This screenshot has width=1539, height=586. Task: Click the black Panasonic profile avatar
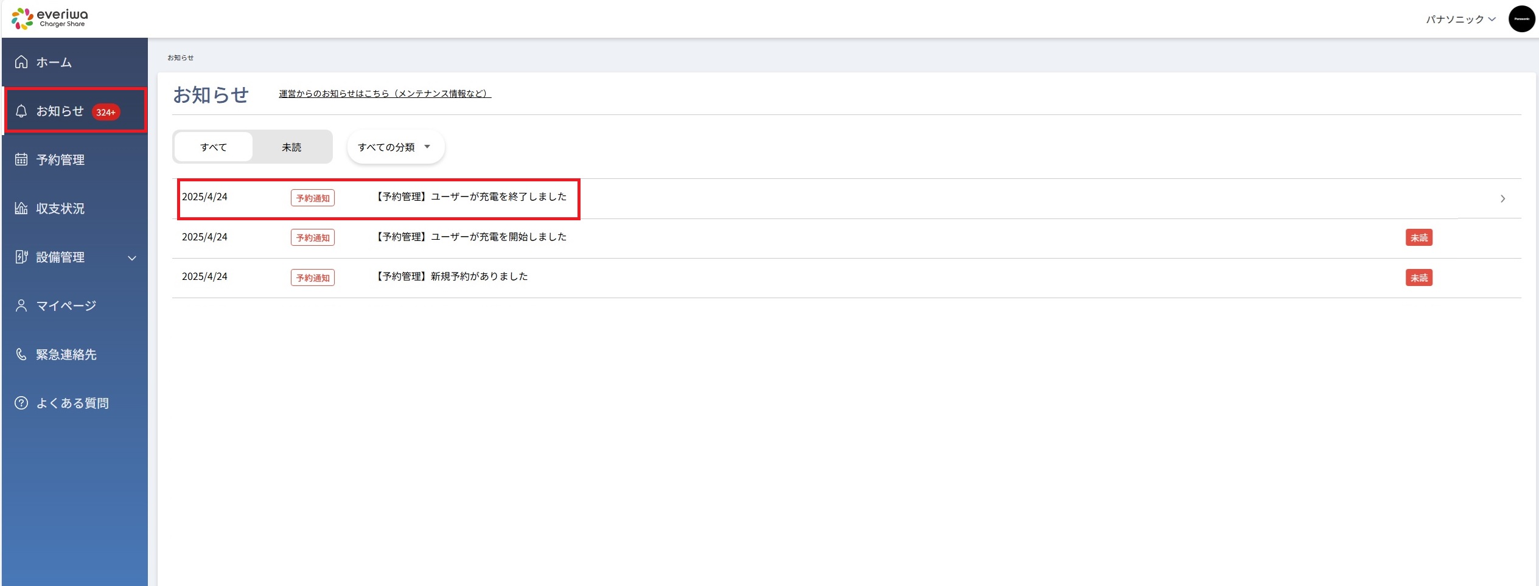1521,19
